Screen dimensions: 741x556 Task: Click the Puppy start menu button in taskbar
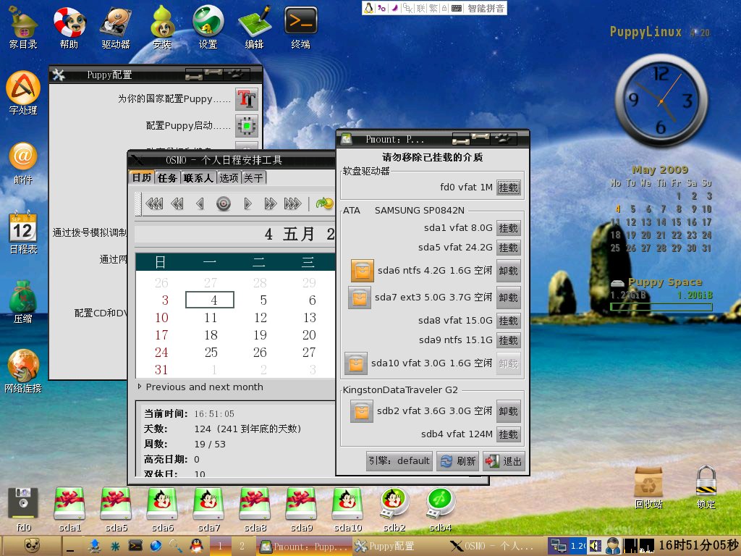(32, 546)
